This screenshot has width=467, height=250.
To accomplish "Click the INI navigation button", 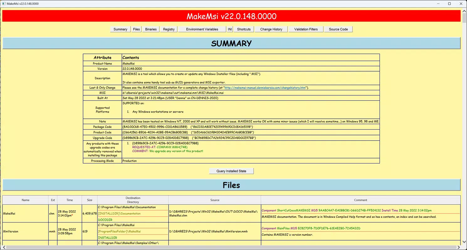I will (x=230, y=29).
